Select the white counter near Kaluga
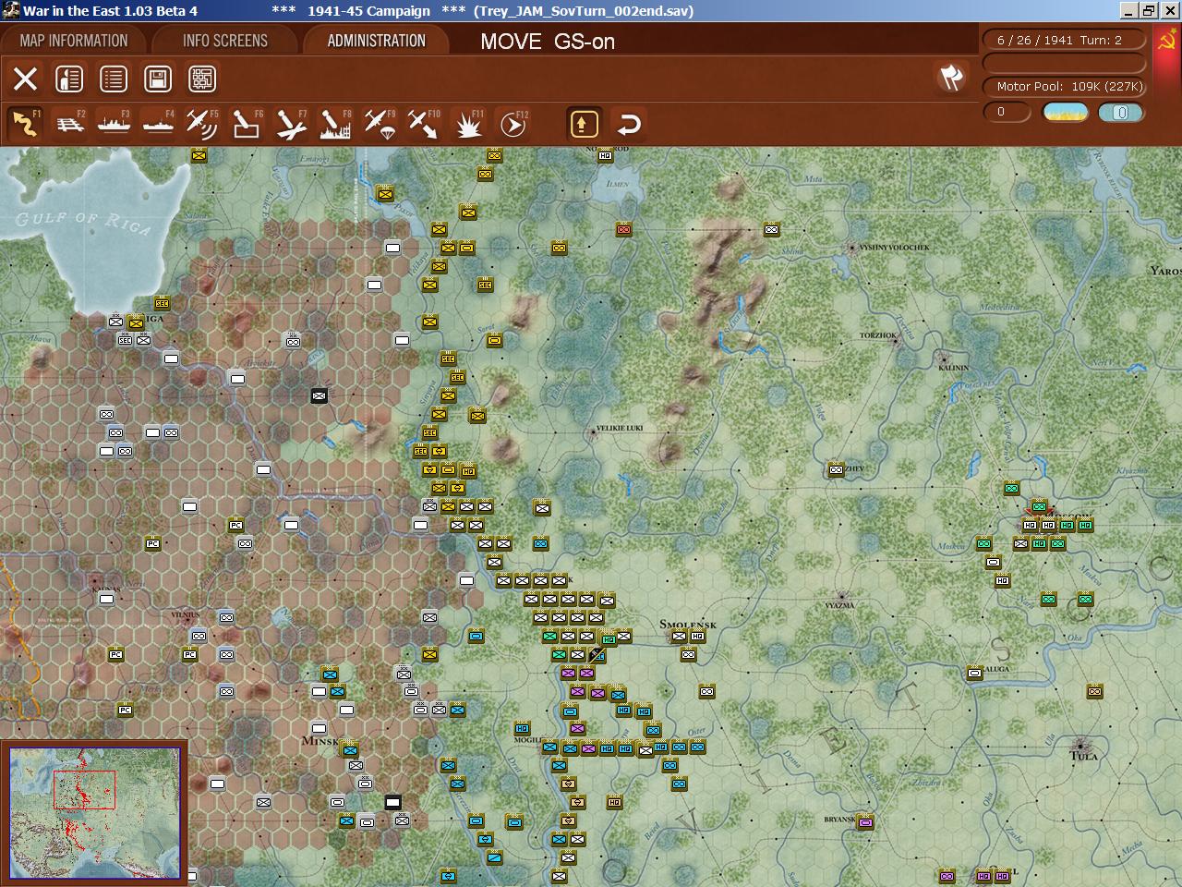The height and width of the screenshot is (887, 1182). tap(974, 673)
